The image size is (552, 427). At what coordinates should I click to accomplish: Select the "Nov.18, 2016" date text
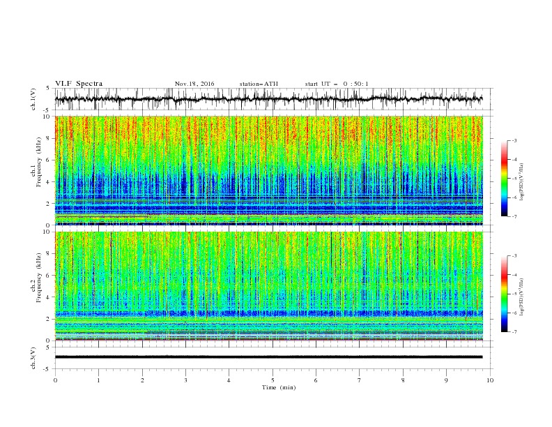point(194,84)
